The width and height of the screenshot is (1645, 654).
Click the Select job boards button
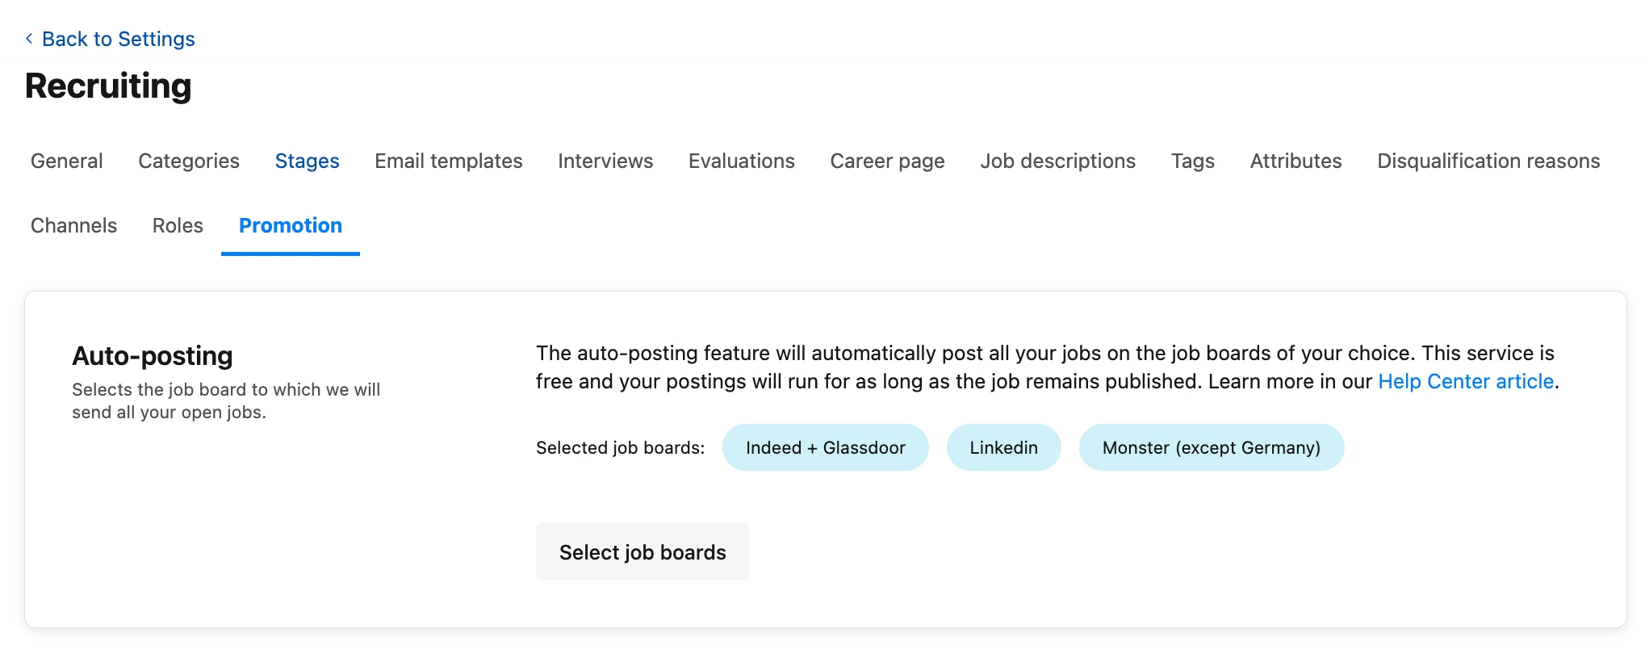pos(643,551)
